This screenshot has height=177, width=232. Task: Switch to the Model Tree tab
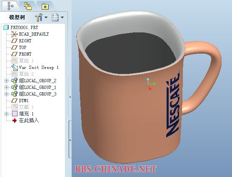pyautogui.click(x=10, y=6)
